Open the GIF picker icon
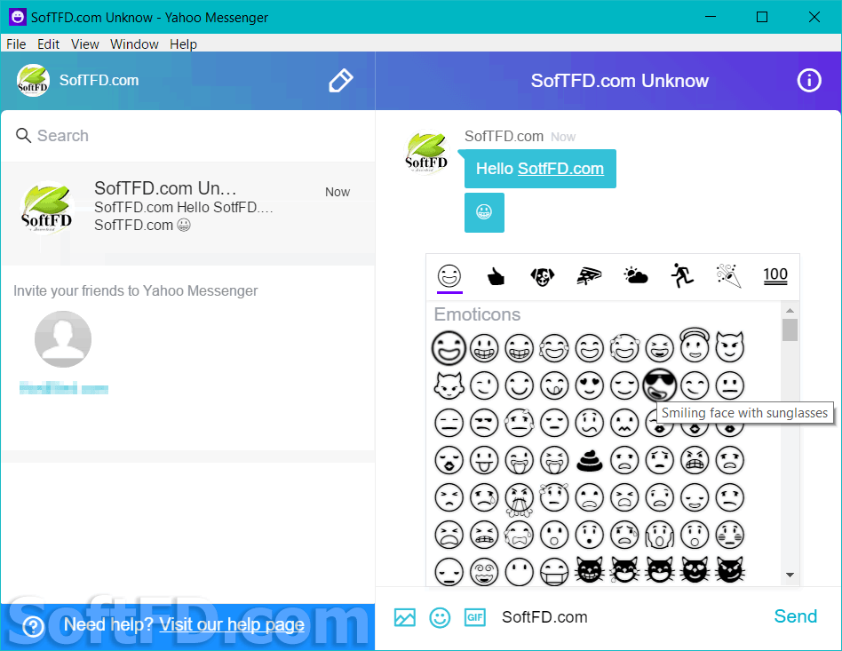The height and width of the screenshot is (651, 842). click(474, 617)
